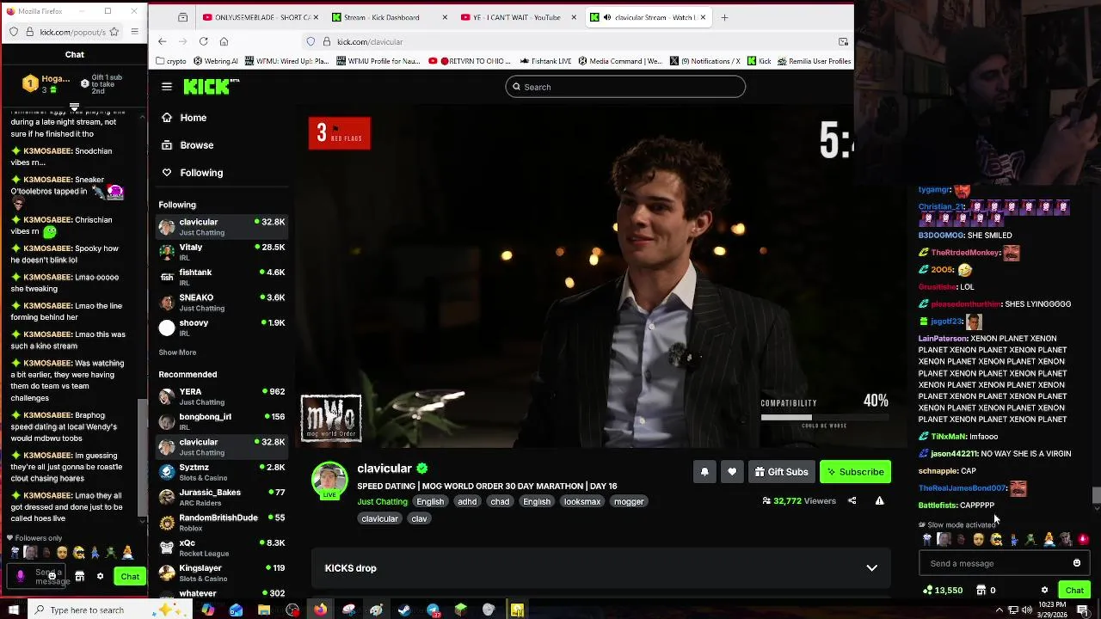Screen dimensions: 1101x619
Task: Open the Windows Start menu
Action: tap(13, 610)
